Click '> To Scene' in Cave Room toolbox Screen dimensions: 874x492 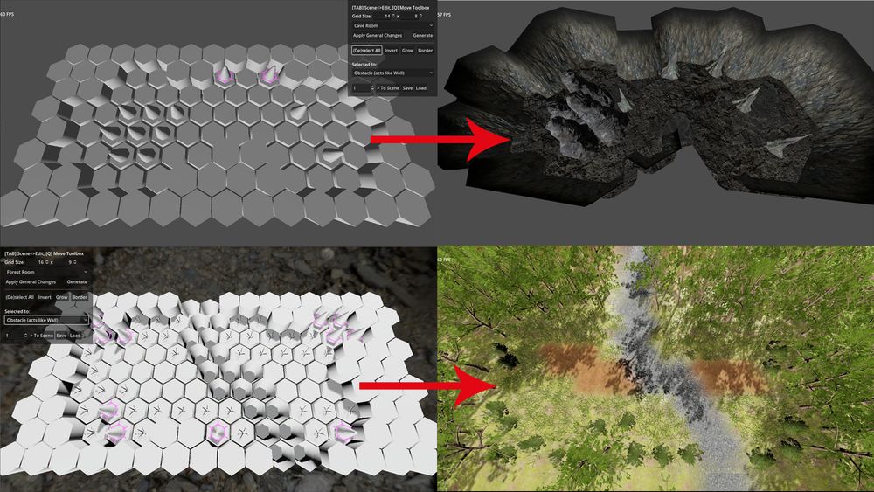tap(388, 88)
